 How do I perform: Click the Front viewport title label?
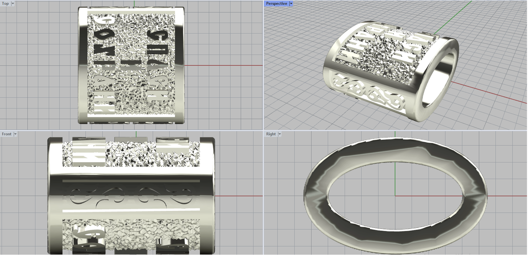pyautogui.click(x=7, y=134)
